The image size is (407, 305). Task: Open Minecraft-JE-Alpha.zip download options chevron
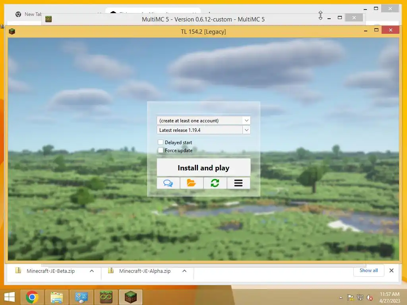tap(184, 271)
